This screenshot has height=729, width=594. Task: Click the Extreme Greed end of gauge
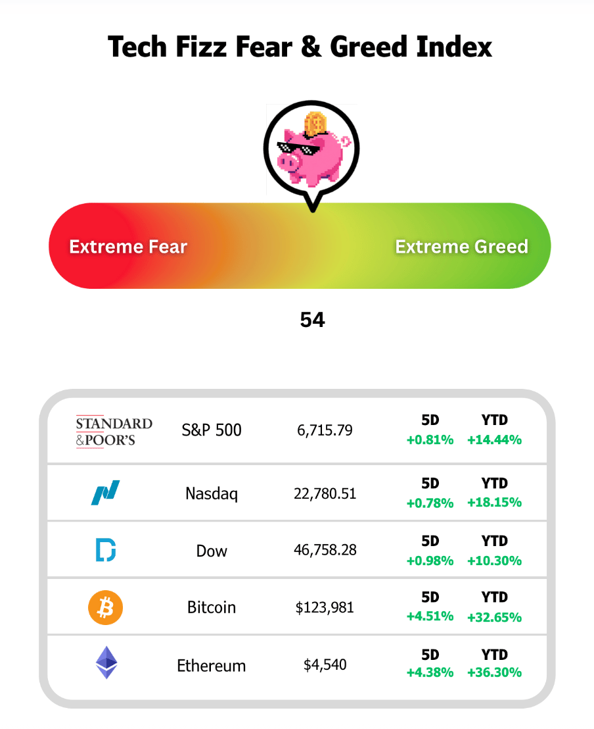[461, 247]
